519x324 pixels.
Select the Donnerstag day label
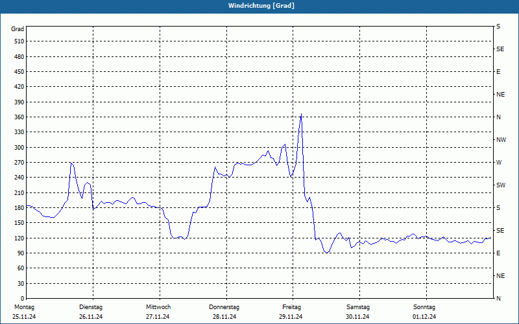click(x=224, y=307)
